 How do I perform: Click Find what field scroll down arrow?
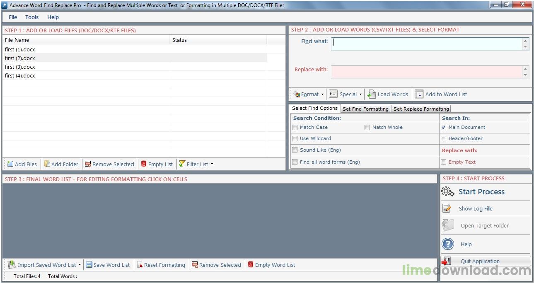526,47
